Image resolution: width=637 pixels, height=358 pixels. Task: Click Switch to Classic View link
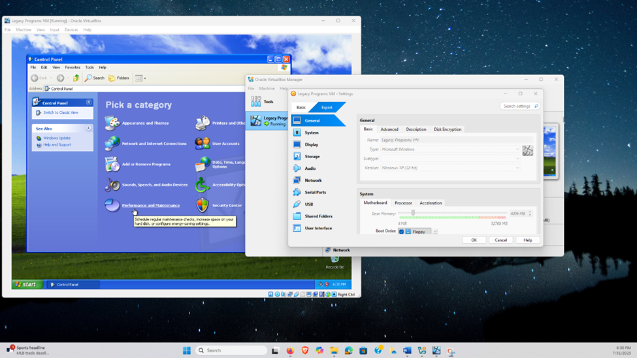[61, 113]
